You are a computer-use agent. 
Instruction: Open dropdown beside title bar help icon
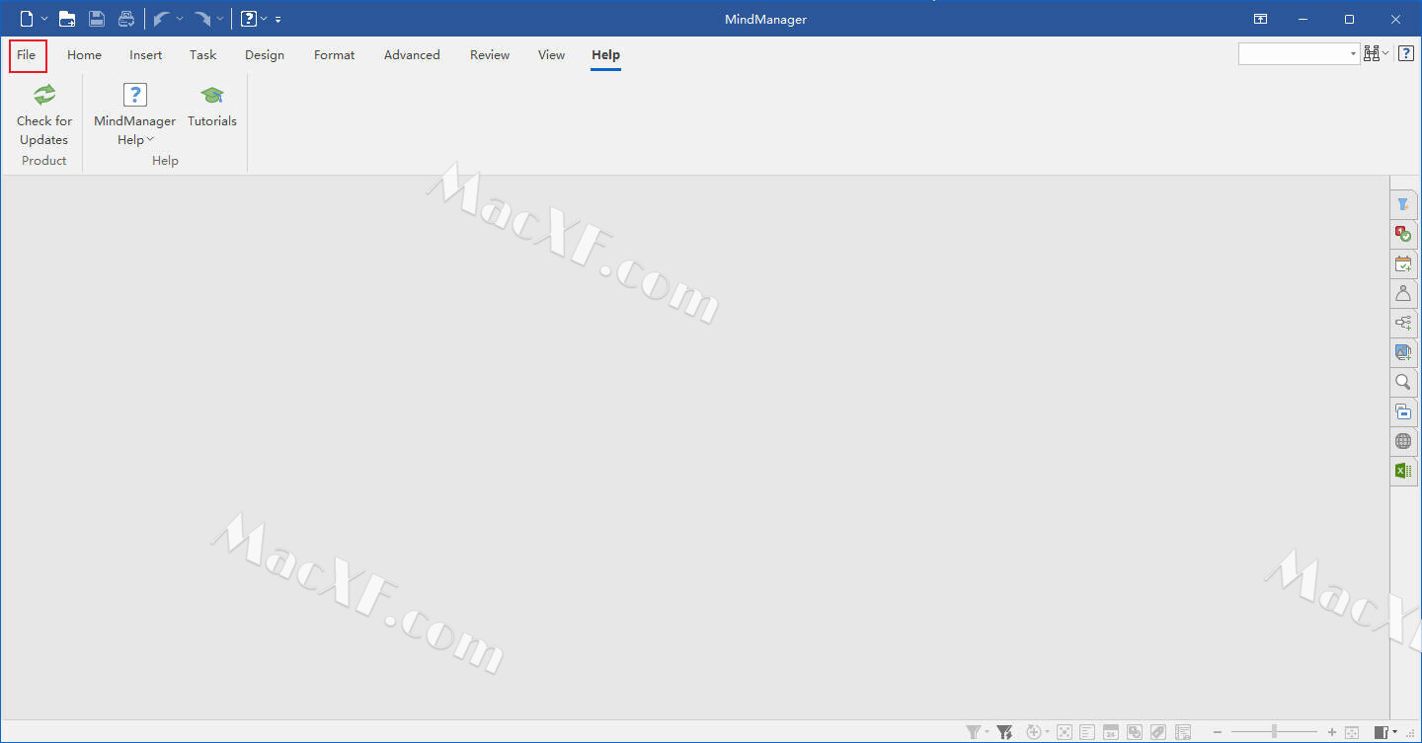tap(265, 19)
